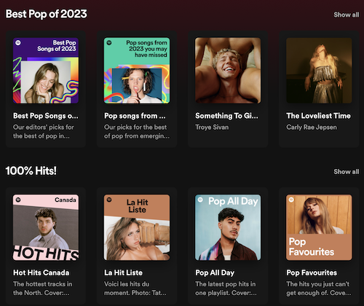Click the 100% Hits! section heading
This screenshot has height=306, width=364.
pos(31,171)
